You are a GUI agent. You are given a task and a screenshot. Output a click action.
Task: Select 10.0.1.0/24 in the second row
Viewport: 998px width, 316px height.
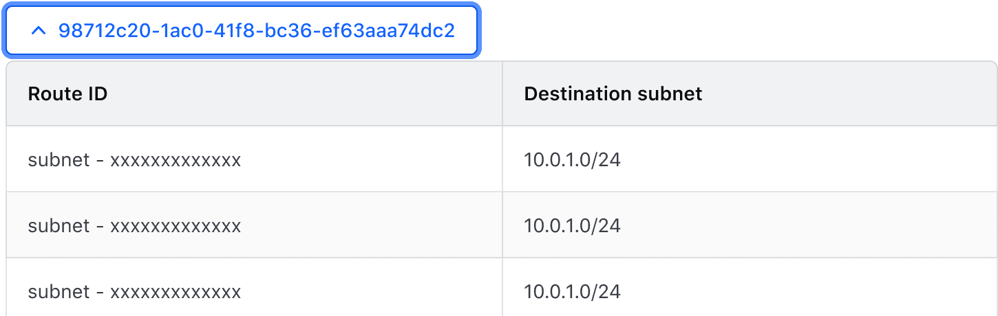[572, 226]
